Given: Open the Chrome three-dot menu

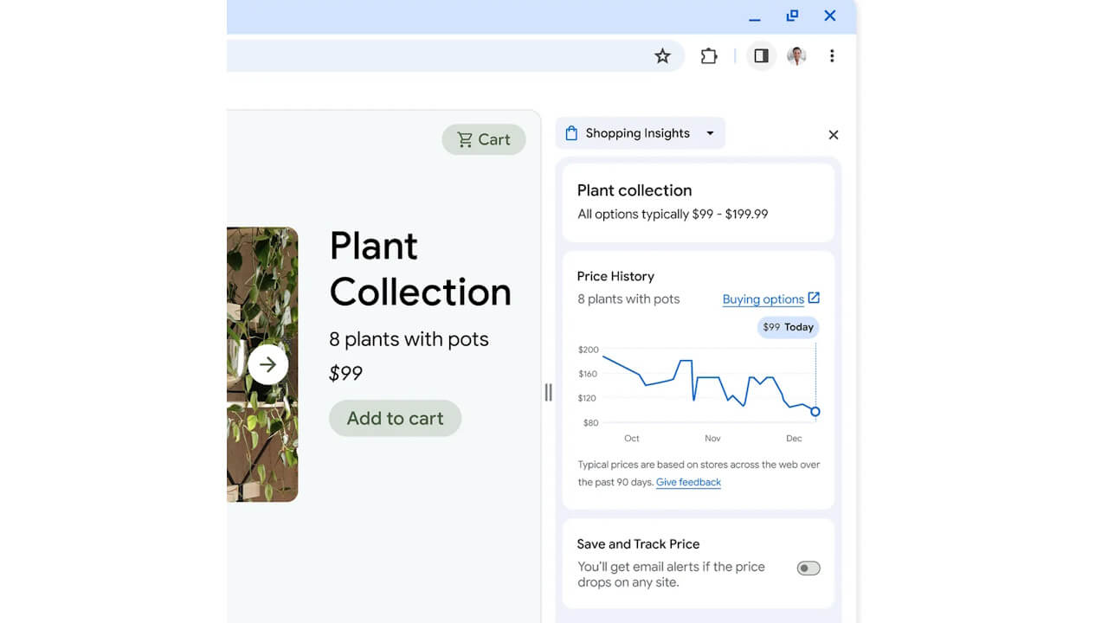Looking at the screenshot, I should (x=832, y=56).
